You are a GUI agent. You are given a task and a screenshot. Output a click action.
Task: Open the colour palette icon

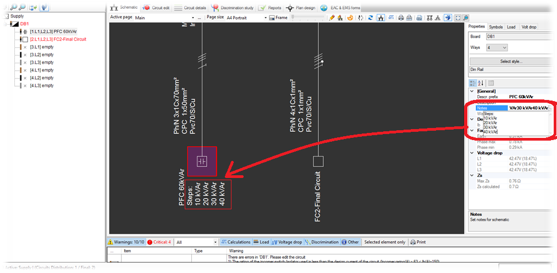350,18
